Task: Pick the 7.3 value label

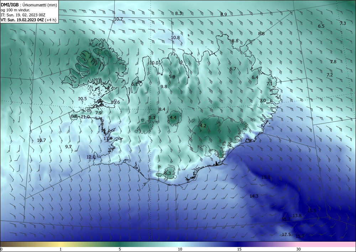Action: 343,23
